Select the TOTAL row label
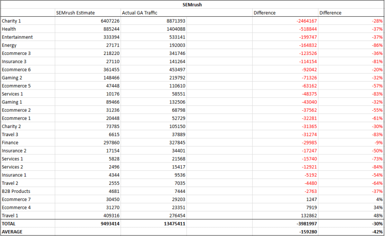Viewport: 385px width, 236px height. tap(28, 224)
